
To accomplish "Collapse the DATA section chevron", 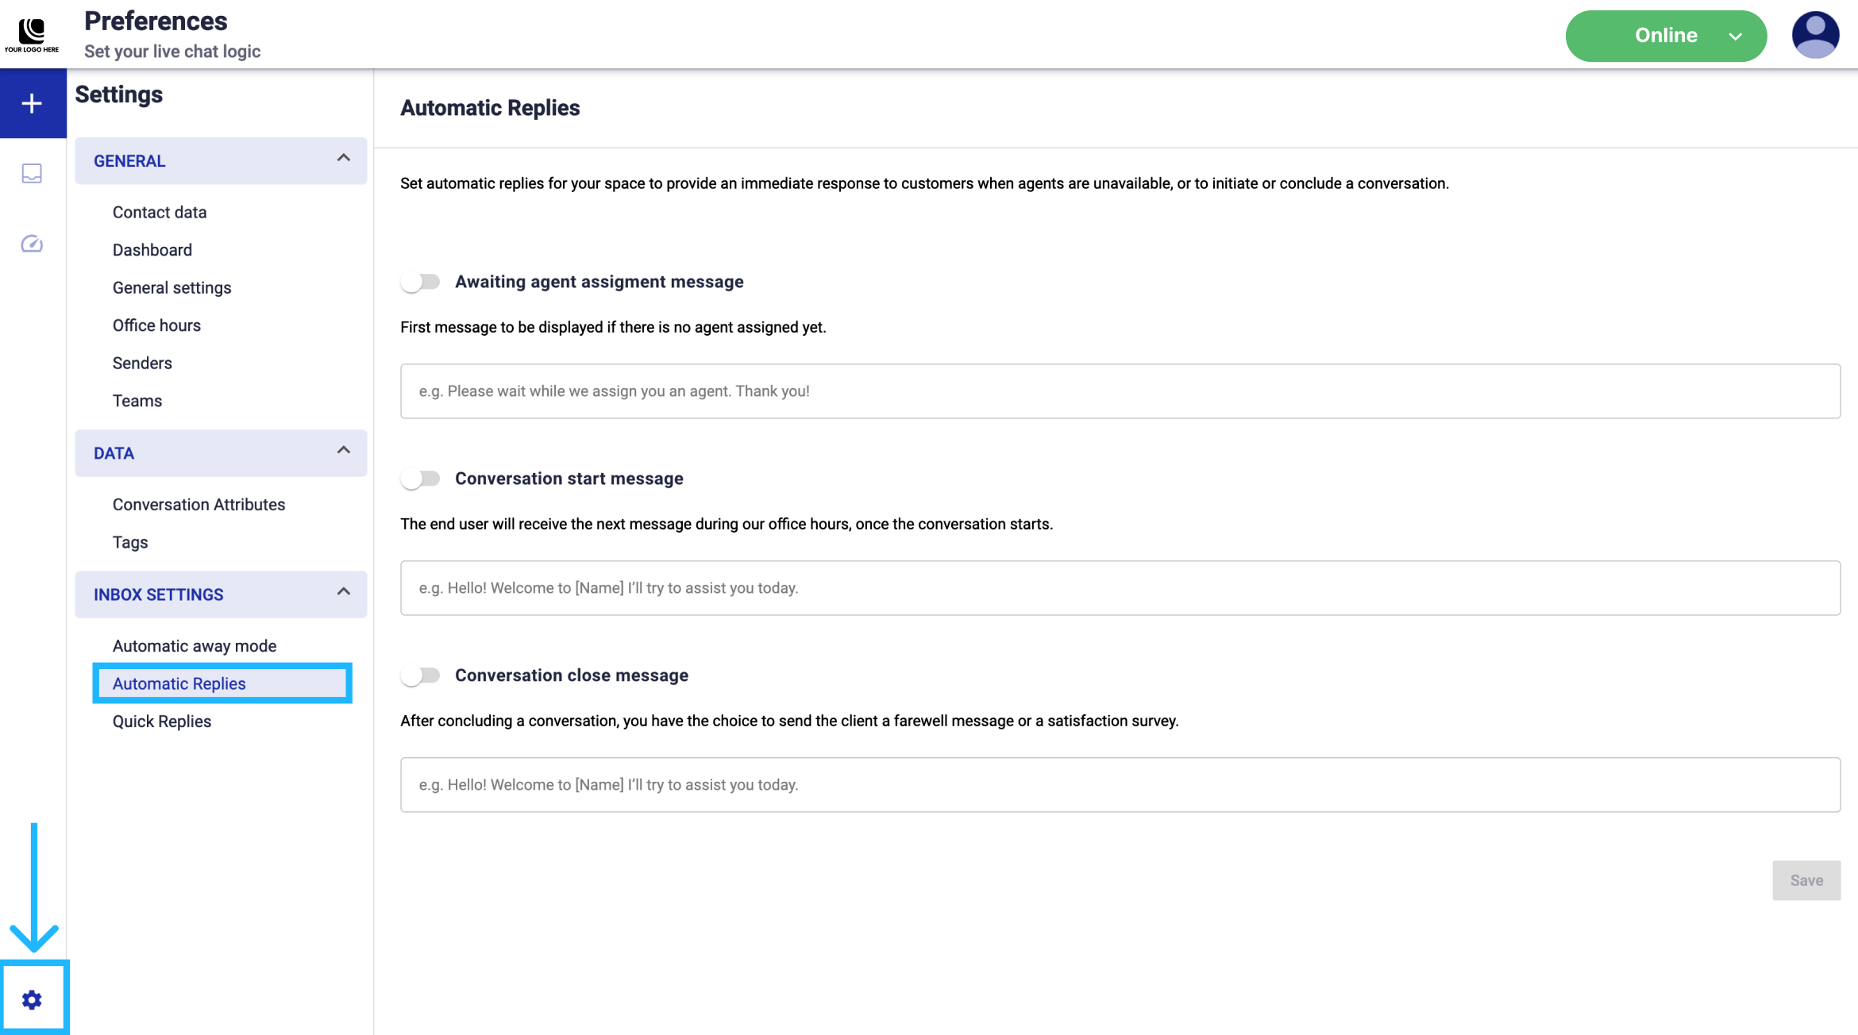I will point(343,451).
